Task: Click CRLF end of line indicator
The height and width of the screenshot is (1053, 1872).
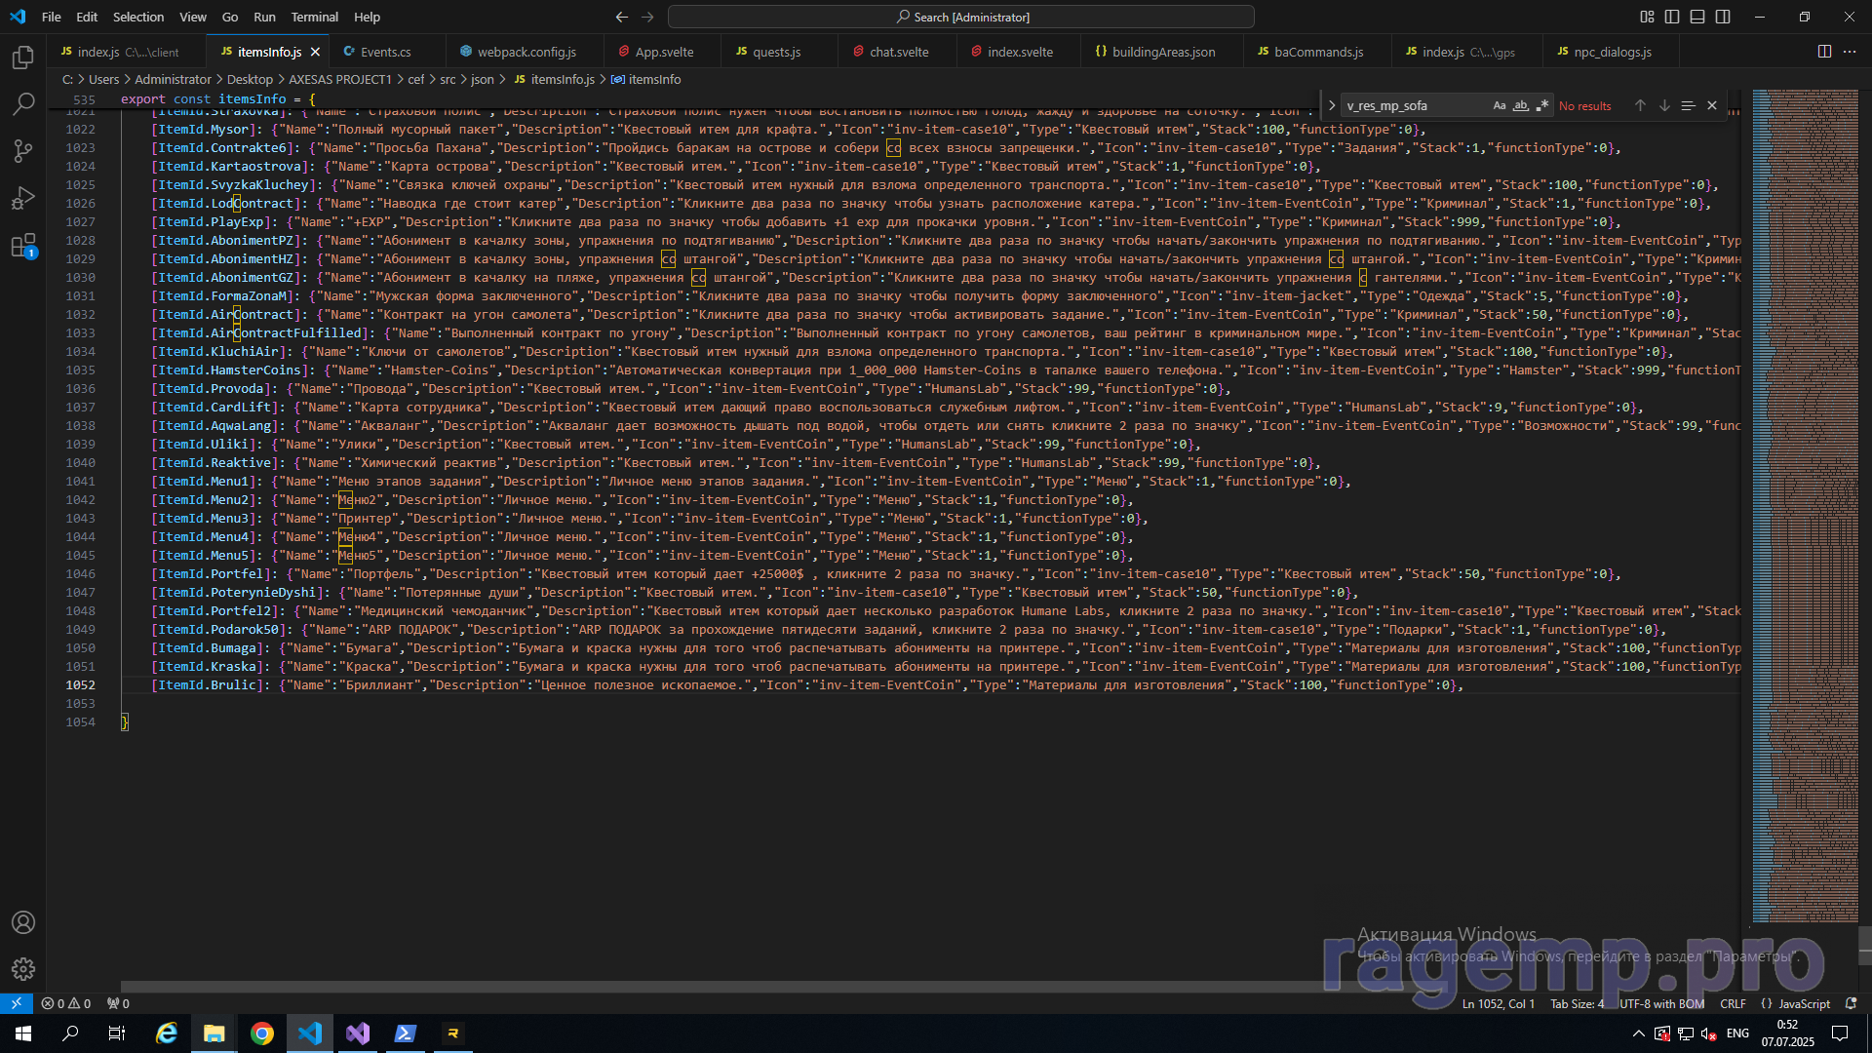Action: pyautogui.click(x=1733, y=1003)
